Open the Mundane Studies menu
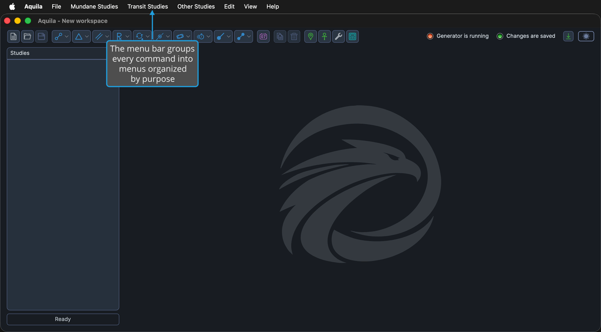The image size is (601, 332). coord(94,6)
